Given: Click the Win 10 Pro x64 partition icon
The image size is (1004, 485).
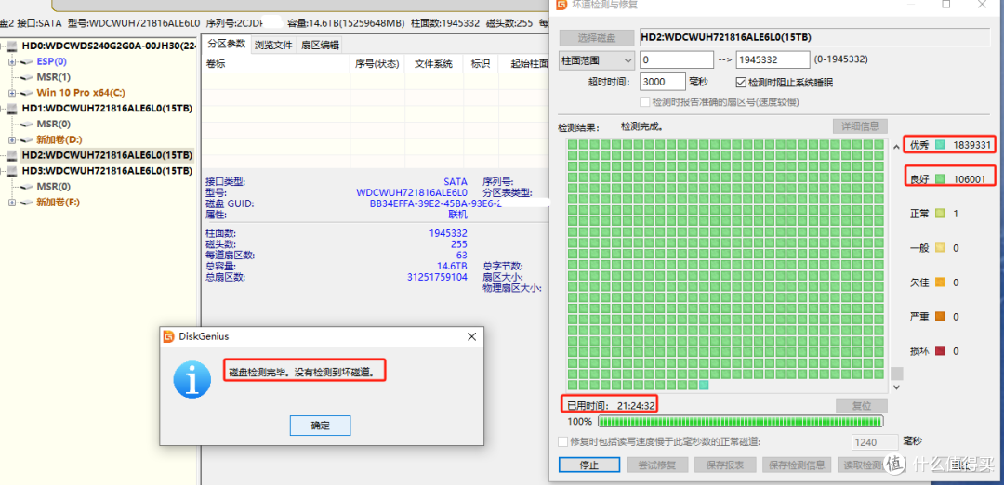Looking at the screenshot, I should click(x=26, y=93).
